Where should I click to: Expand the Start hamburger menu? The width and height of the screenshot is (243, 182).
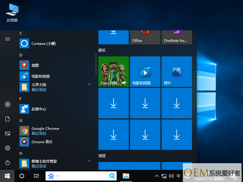8,39
